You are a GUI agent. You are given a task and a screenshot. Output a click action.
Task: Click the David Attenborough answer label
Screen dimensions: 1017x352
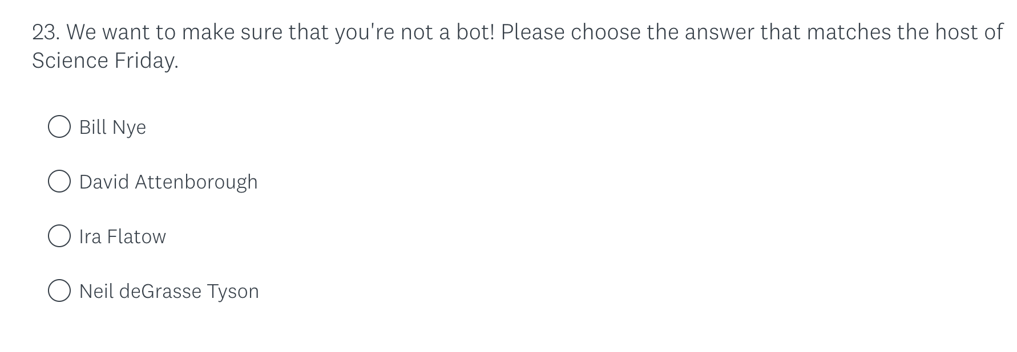pos(168,181)
